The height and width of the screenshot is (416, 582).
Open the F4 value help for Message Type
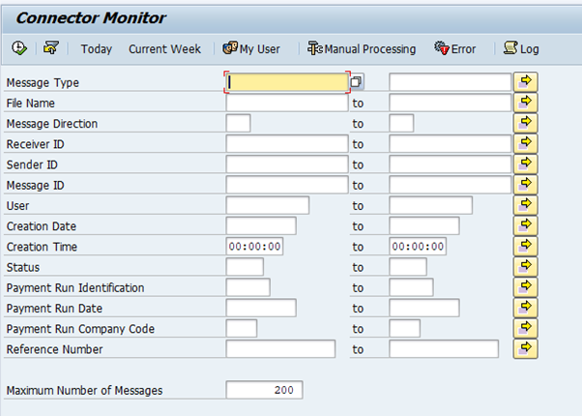click(356, 82)
